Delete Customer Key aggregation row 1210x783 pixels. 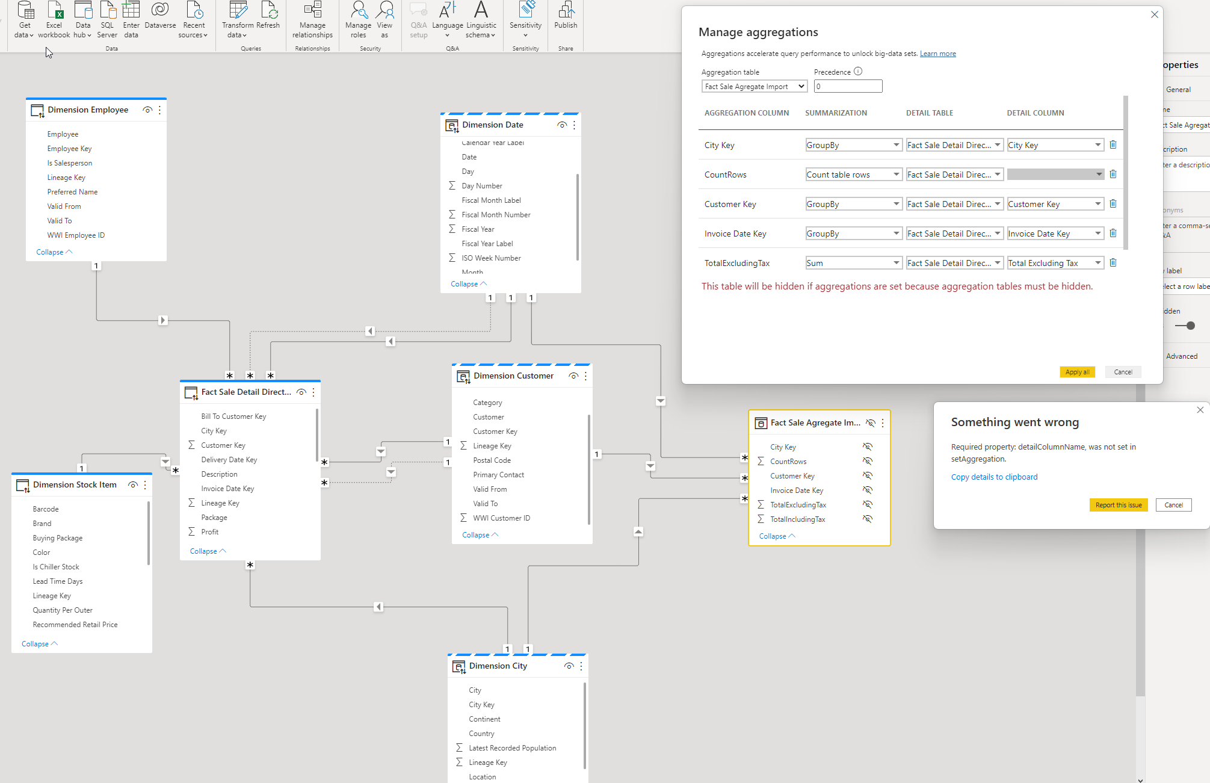coord(1113,203)
